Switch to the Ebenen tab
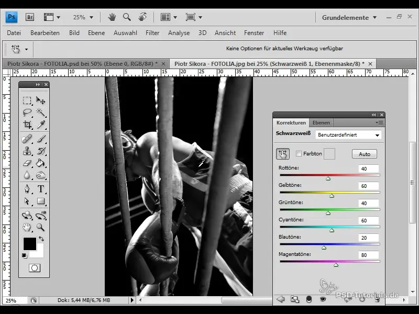 point(321,123)
